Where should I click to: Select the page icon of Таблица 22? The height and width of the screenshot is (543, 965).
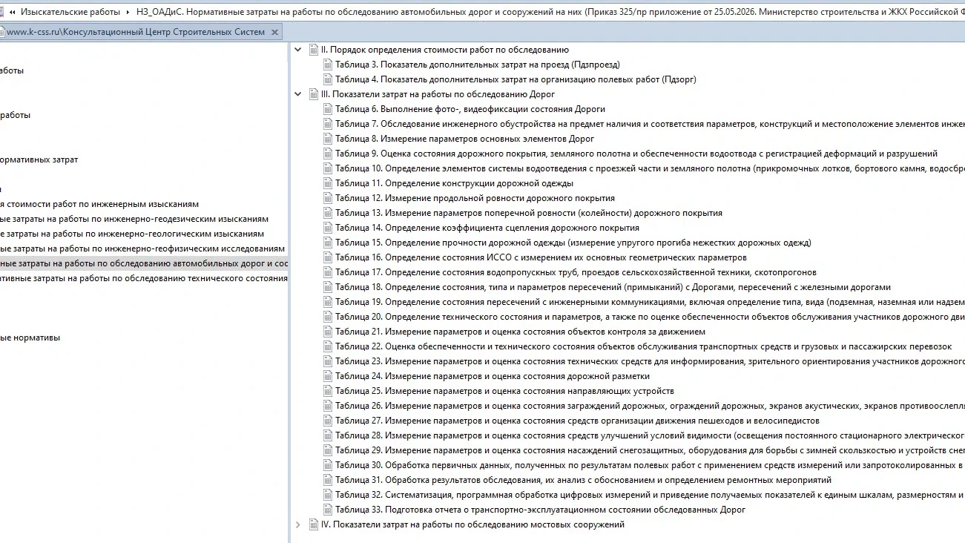328,346
